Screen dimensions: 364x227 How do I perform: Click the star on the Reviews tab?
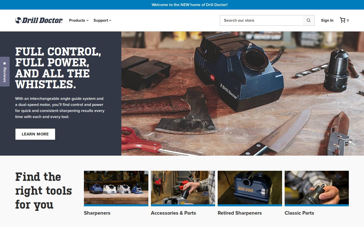5,63
